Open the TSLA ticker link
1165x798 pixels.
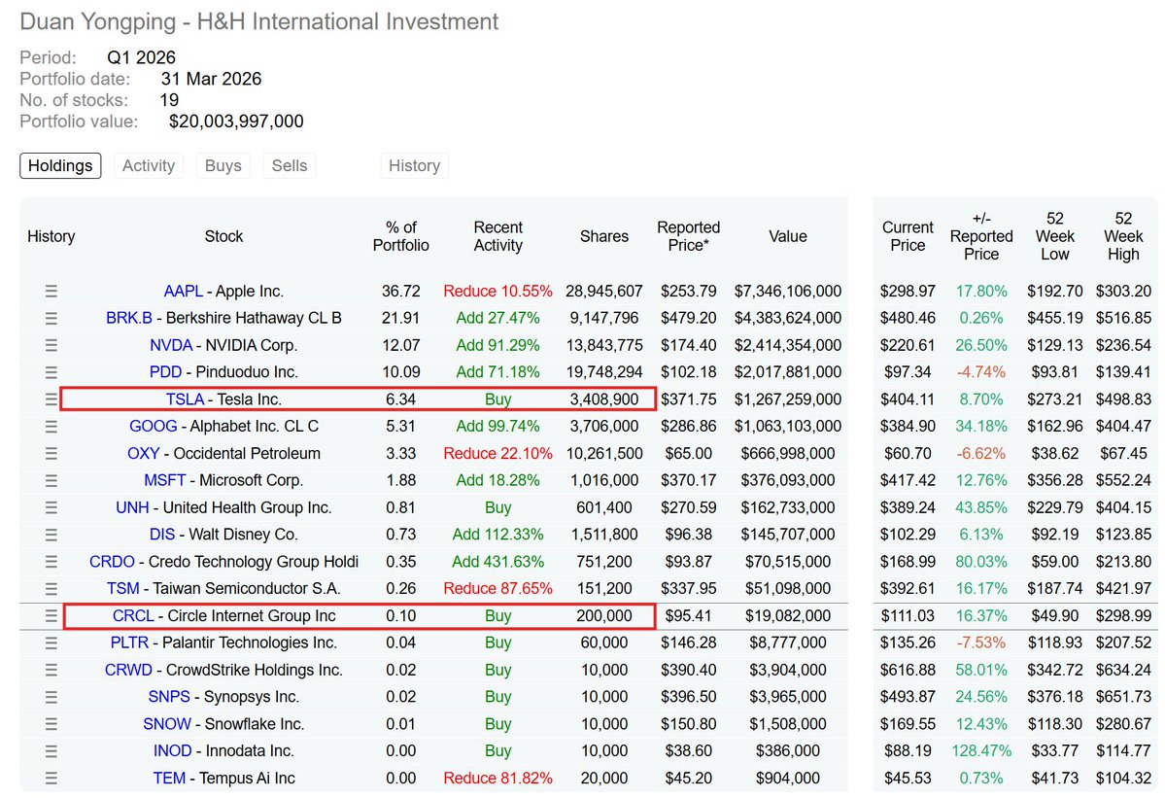point(185,399)
